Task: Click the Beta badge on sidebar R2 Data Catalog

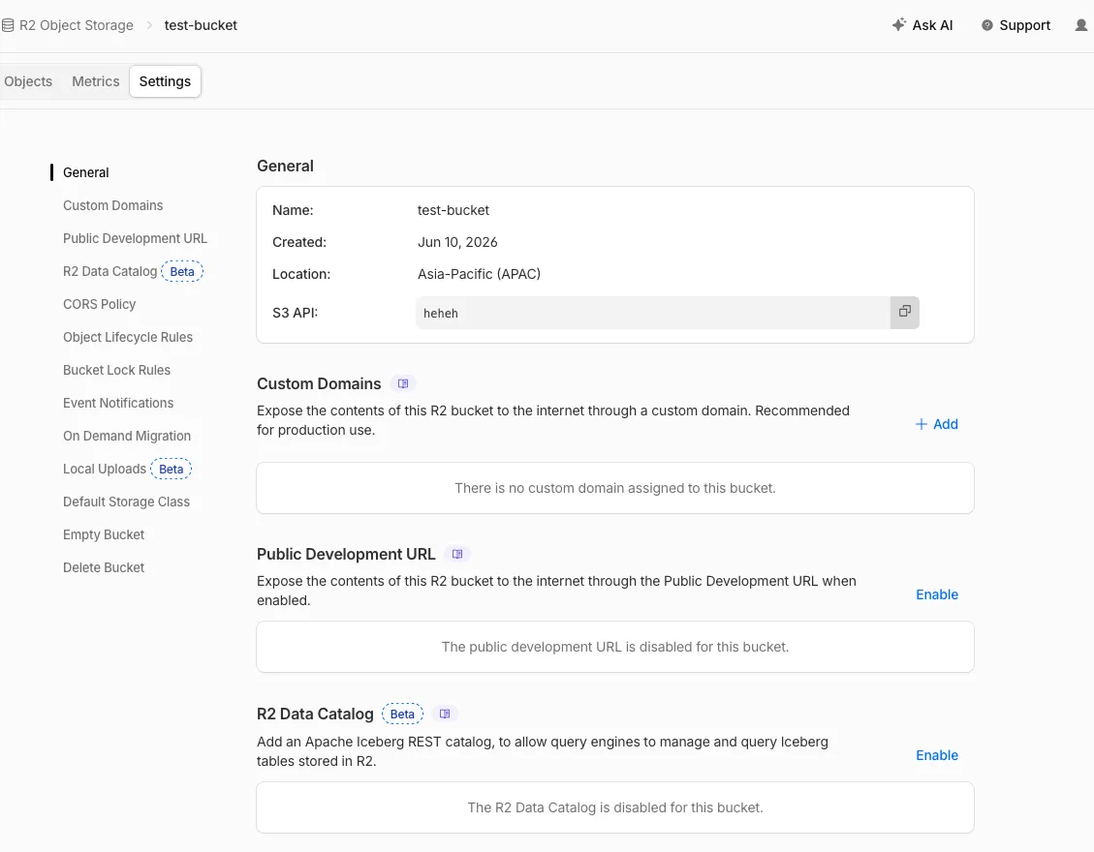Action: (x=182, y=272)
